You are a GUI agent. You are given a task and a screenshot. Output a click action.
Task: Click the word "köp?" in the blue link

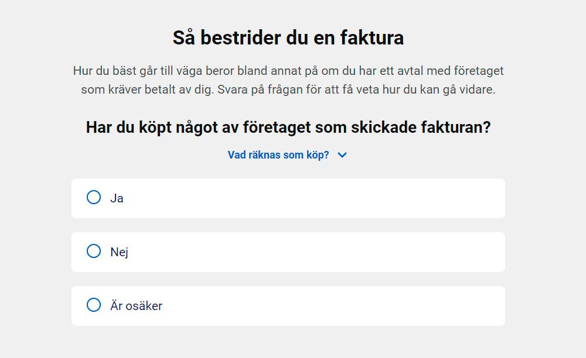317,155
